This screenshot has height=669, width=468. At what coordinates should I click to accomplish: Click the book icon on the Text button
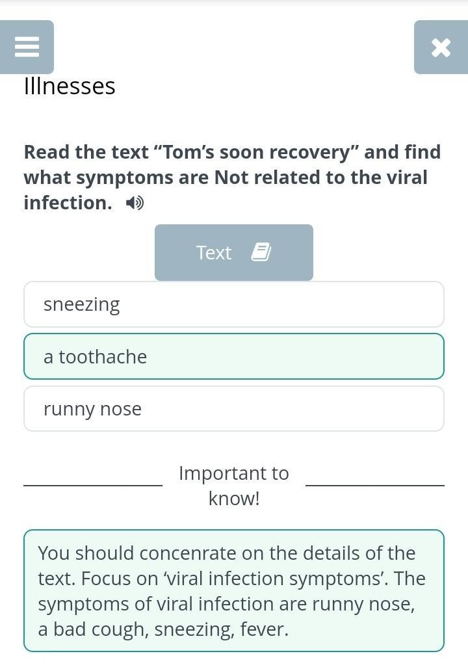(261, 252)
